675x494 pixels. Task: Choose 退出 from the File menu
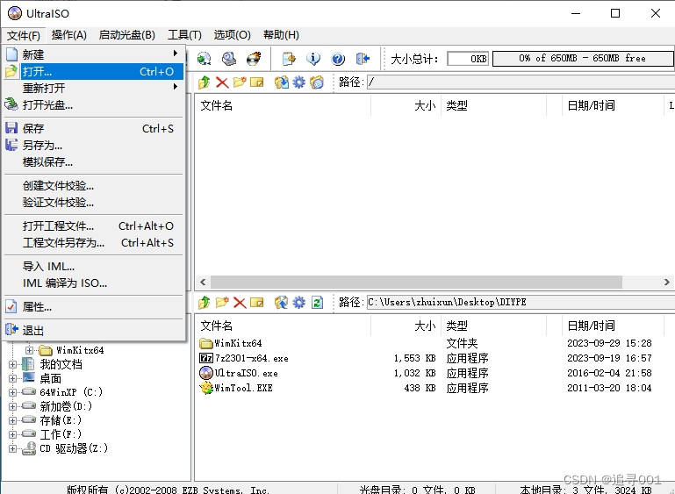(x=94, y=331)
